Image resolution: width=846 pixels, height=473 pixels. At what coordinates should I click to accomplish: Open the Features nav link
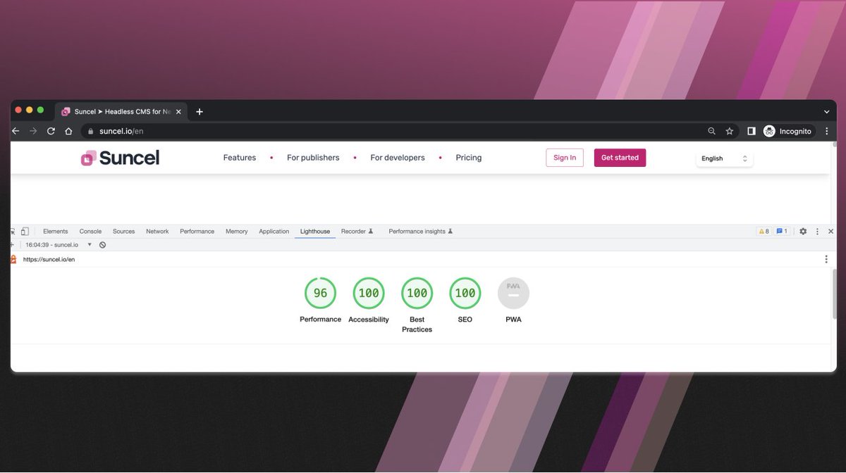click(240, 158)
